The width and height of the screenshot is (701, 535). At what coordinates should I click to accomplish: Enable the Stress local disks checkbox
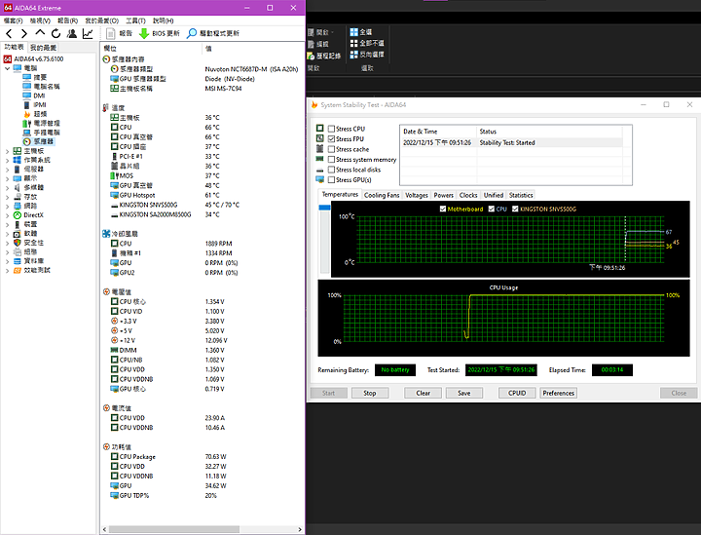pyautogui.click(x=331, y=170)
